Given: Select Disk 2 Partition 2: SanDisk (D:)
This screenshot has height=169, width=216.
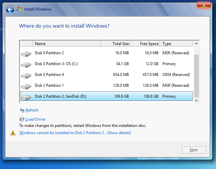Looking at the screenshot, I should pos(107,96).
